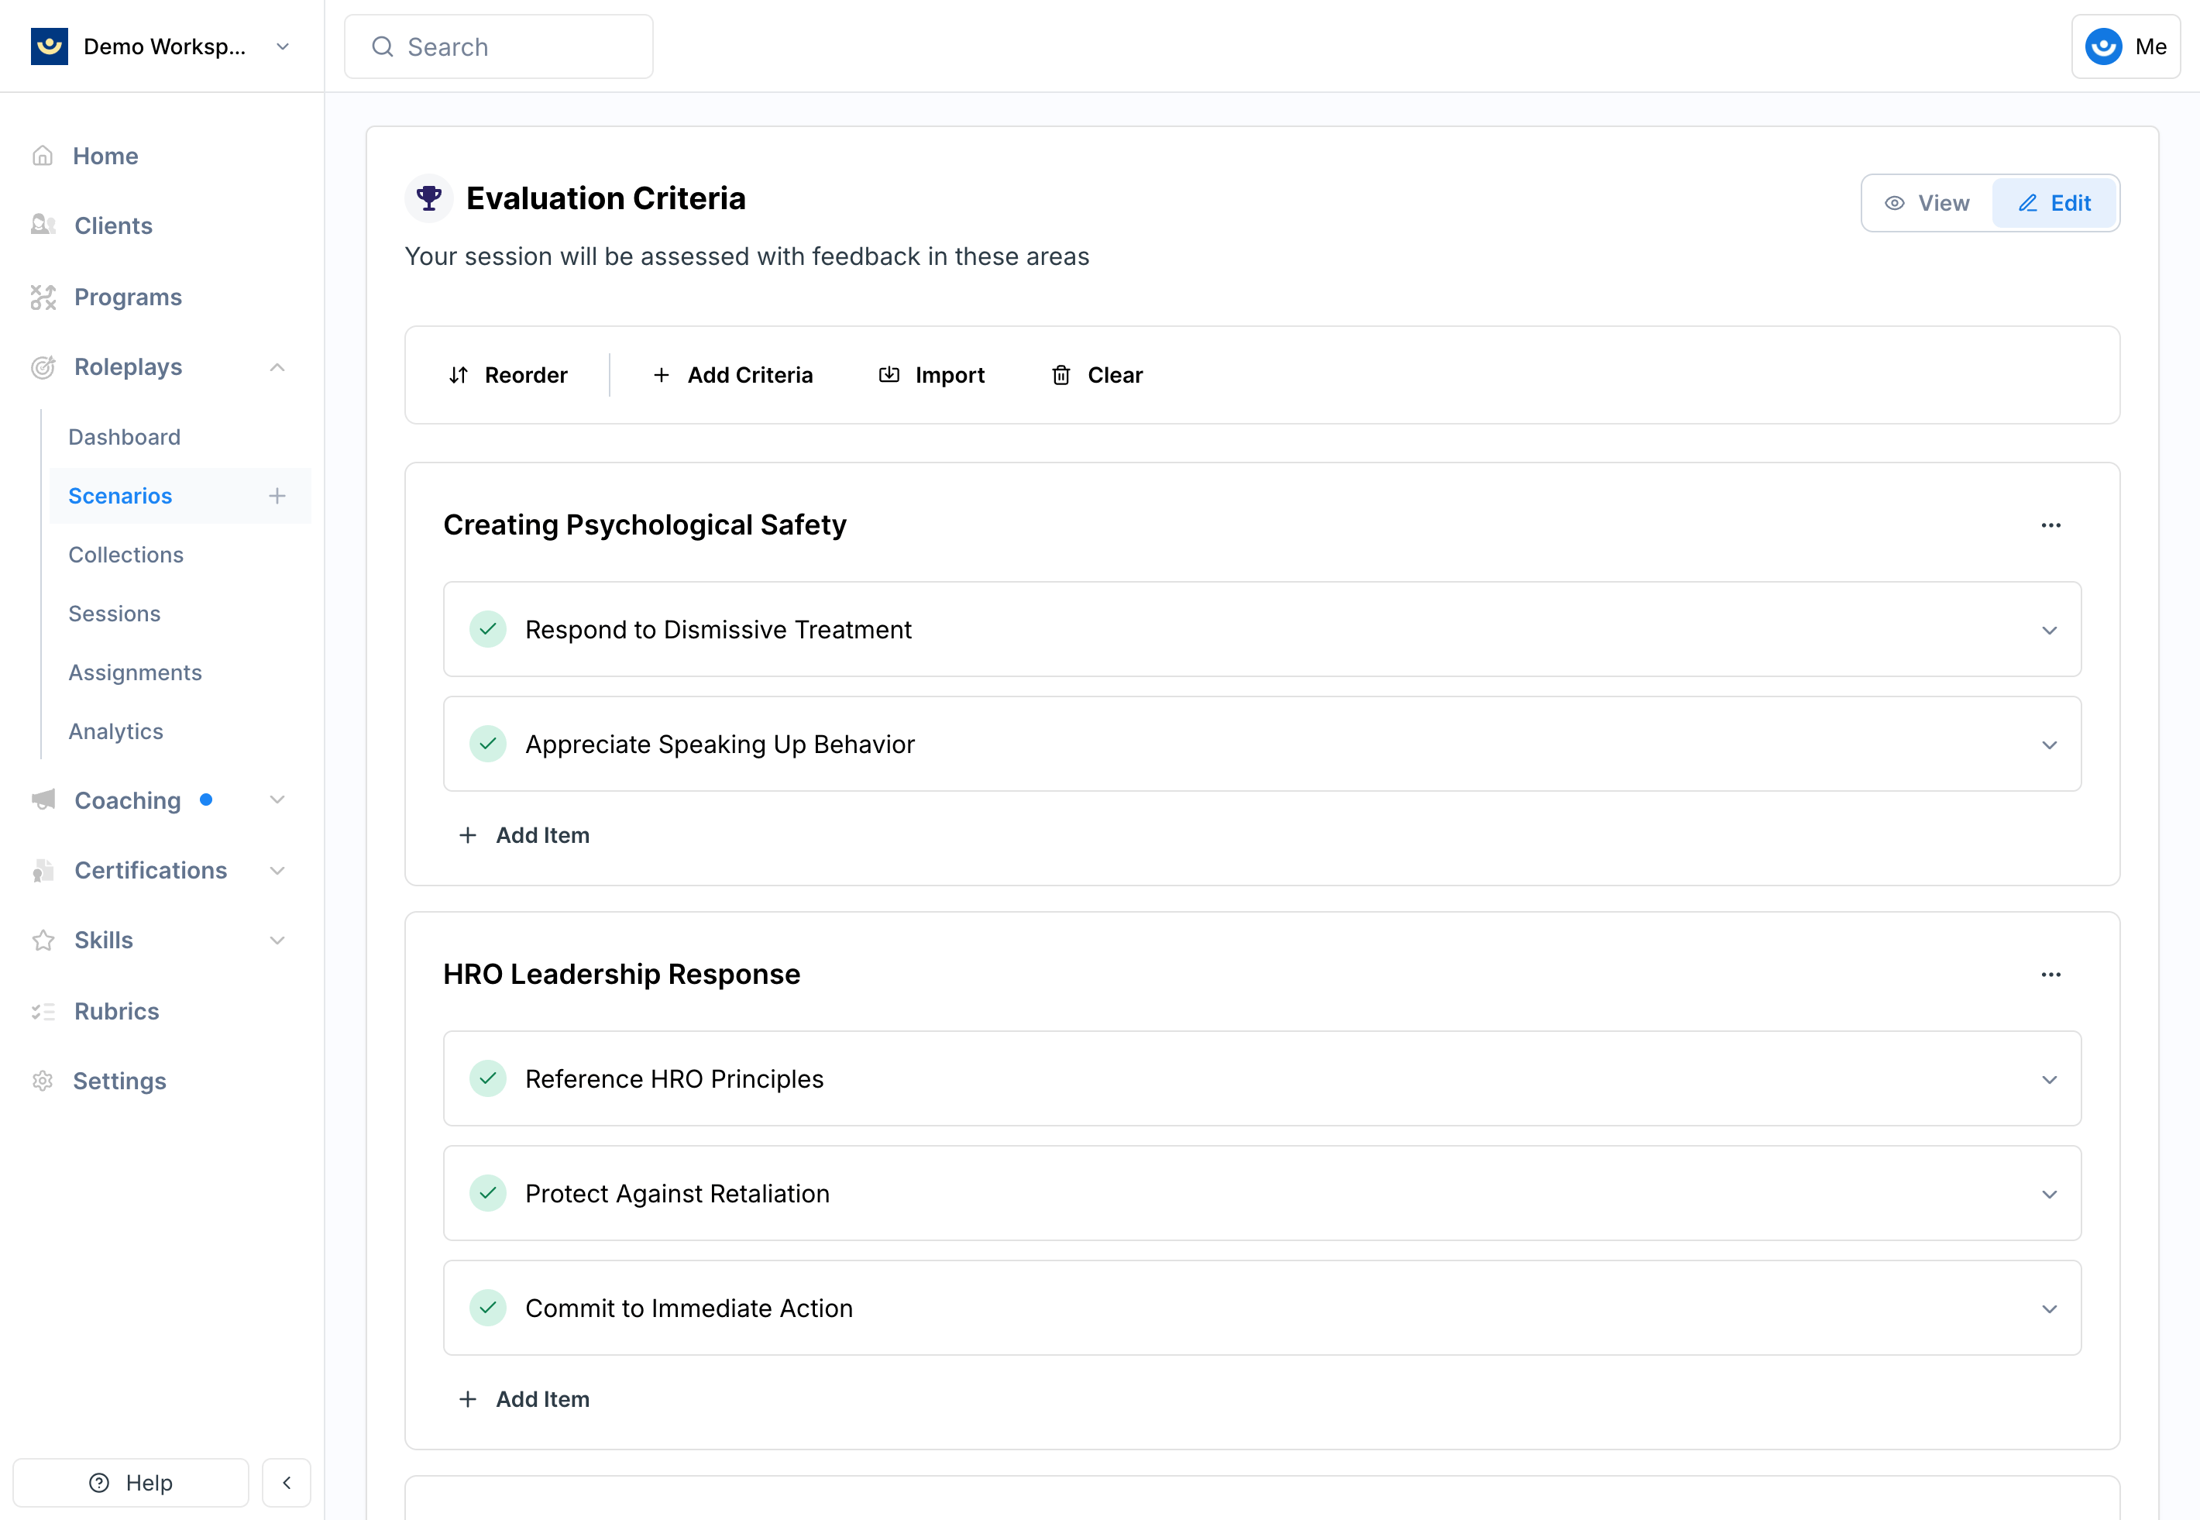The image size is (2200, 1520).
Task: Expand Reference HRO Principles item
Action: [x=2050, y=1080]
